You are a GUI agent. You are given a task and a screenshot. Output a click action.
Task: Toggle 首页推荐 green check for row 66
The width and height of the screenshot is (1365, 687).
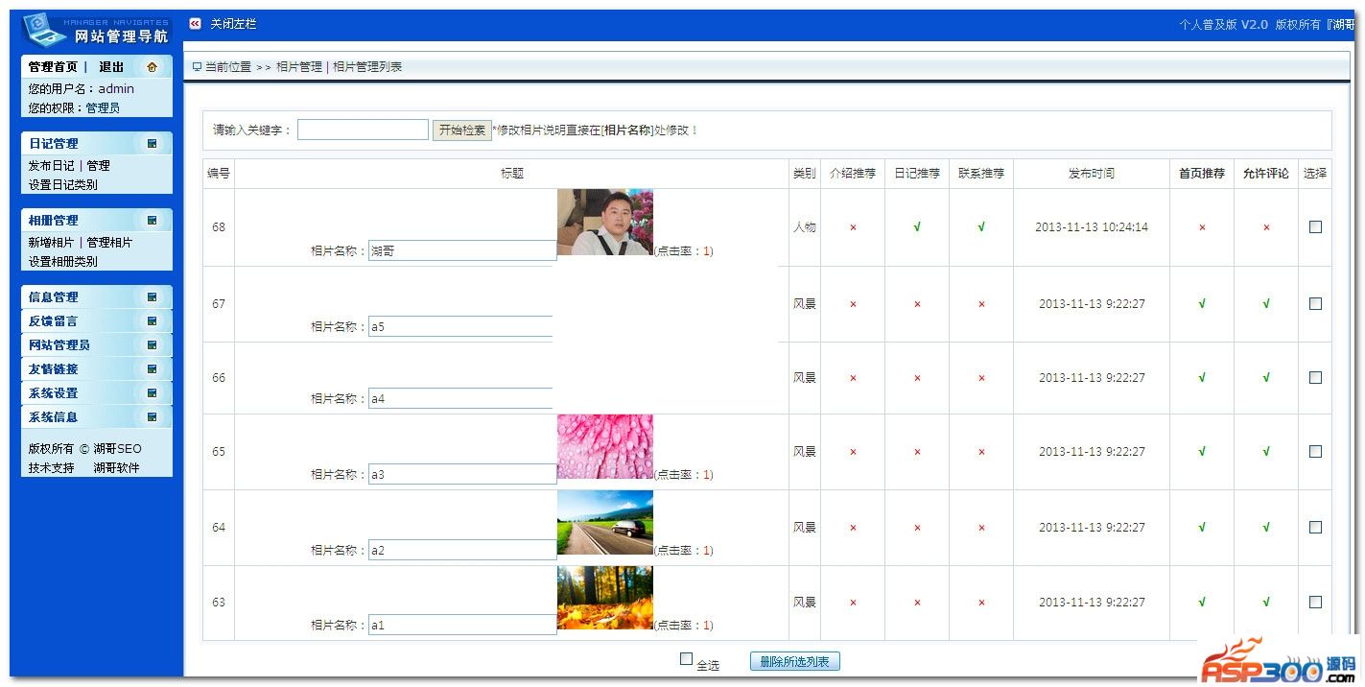click(1202, 378)
